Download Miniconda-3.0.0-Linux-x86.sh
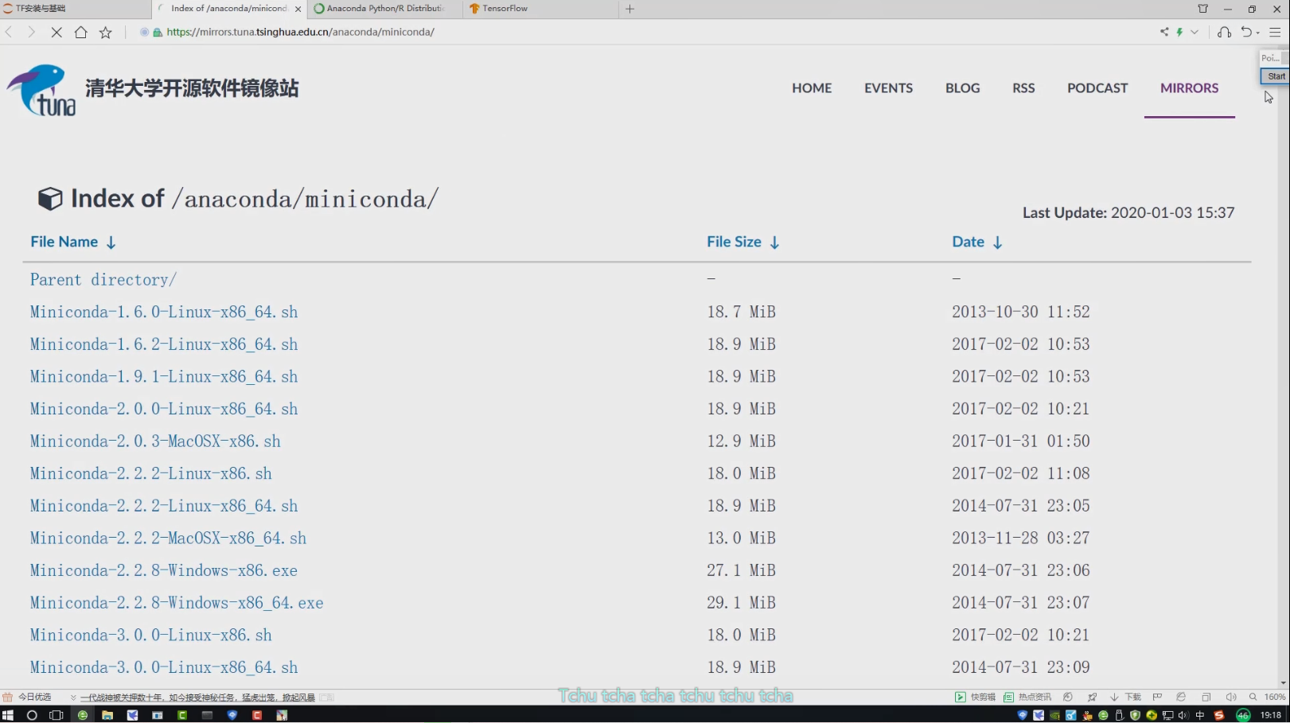This screenshot has height=723, width=1290. click(x=151, y=635)
